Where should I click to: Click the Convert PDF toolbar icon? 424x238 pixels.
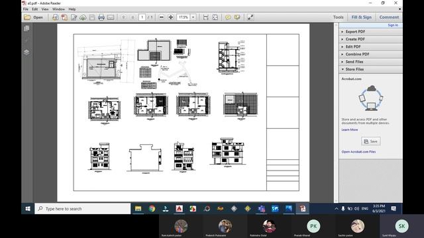click(x=64, y=17)
